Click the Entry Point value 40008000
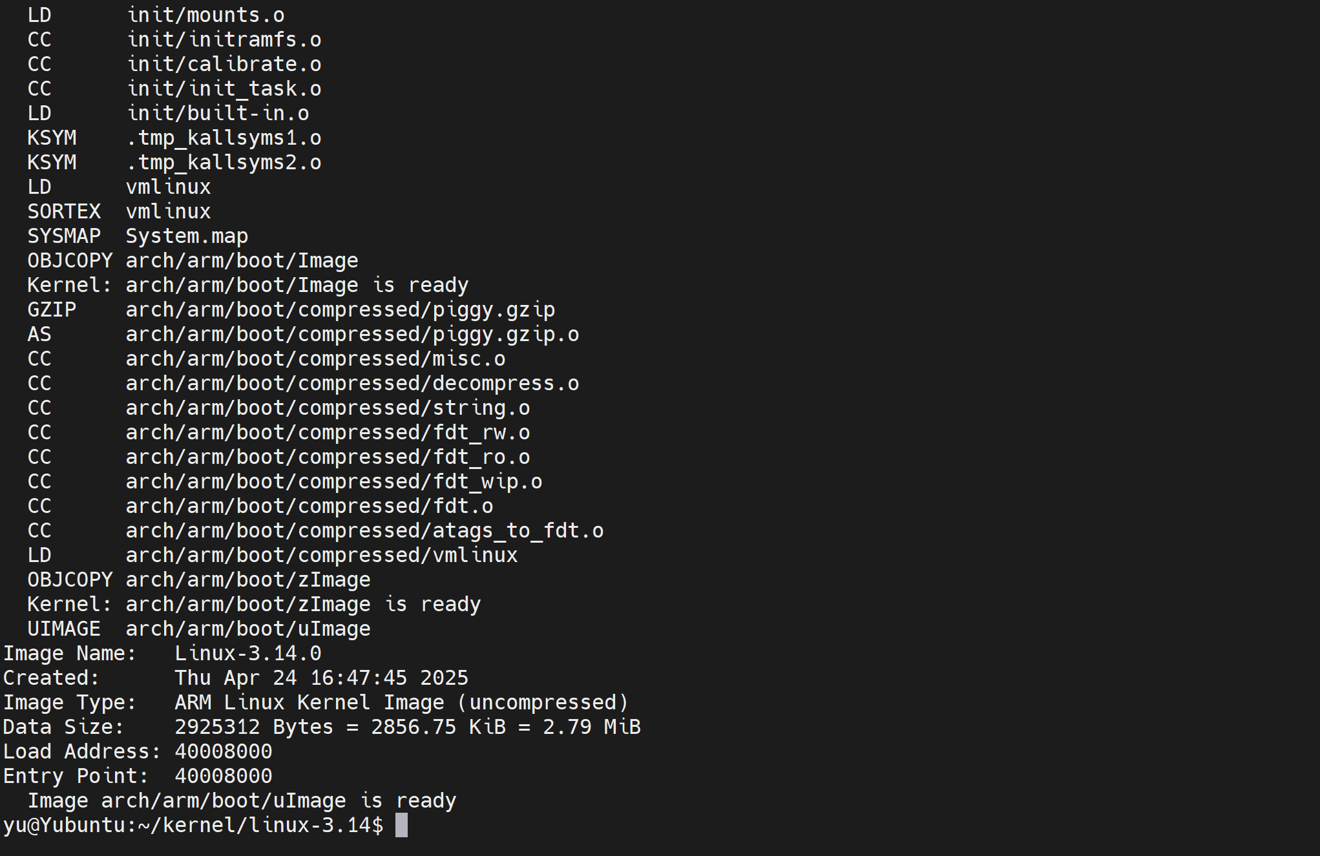The width and height of the screenshot is (1320, 856). [x=224, y=776]
